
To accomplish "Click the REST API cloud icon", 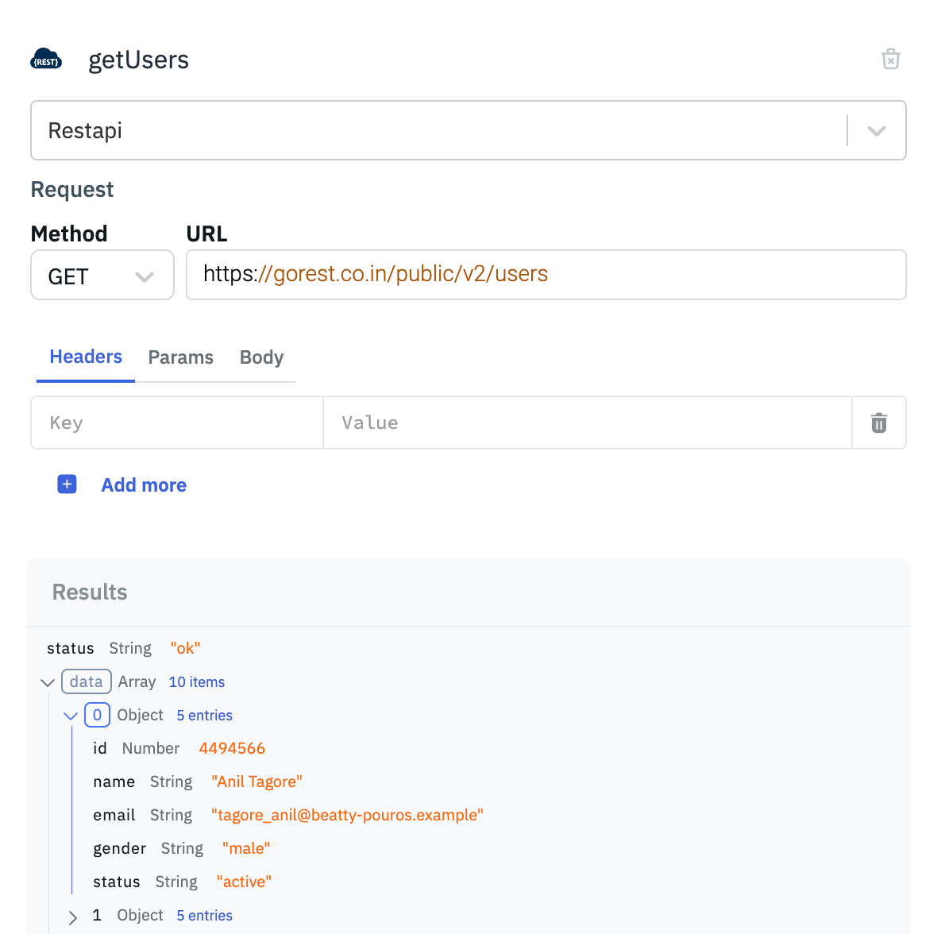I will coord(46,60).
